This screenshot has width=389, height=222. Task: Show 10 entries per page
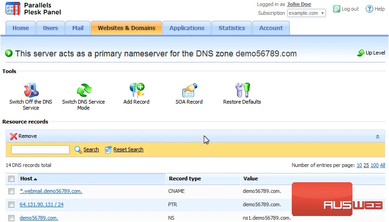pyautogui.click(x=359, y=165)
